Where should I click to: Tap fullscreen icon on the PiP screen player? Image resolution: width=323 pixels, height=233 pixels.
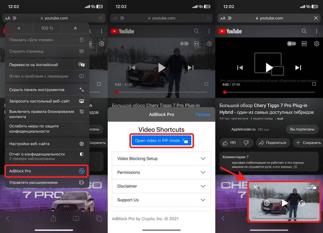tap(314, 84)
